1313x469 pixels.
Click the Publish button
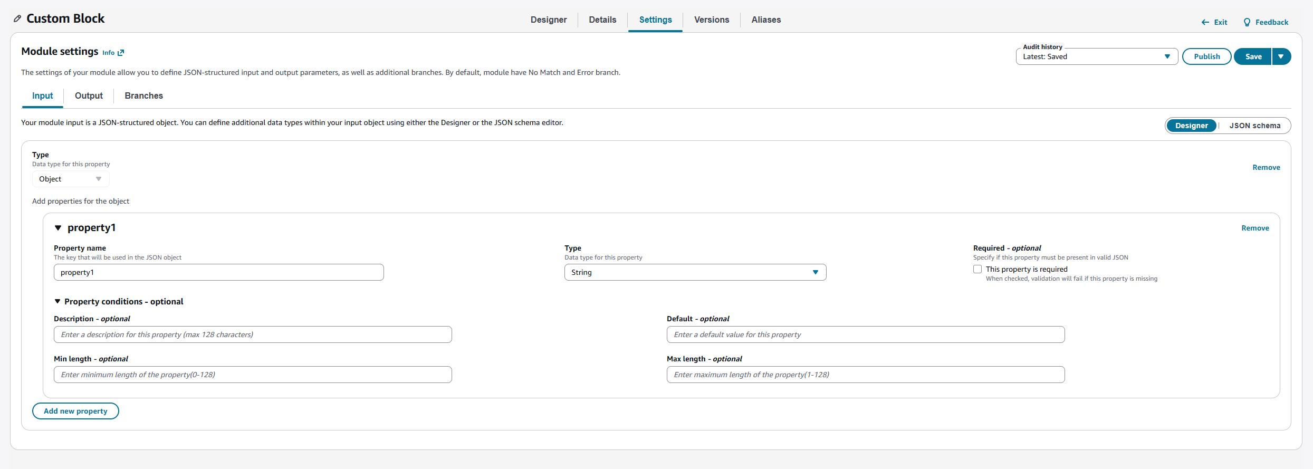[x=1206, y=56]
